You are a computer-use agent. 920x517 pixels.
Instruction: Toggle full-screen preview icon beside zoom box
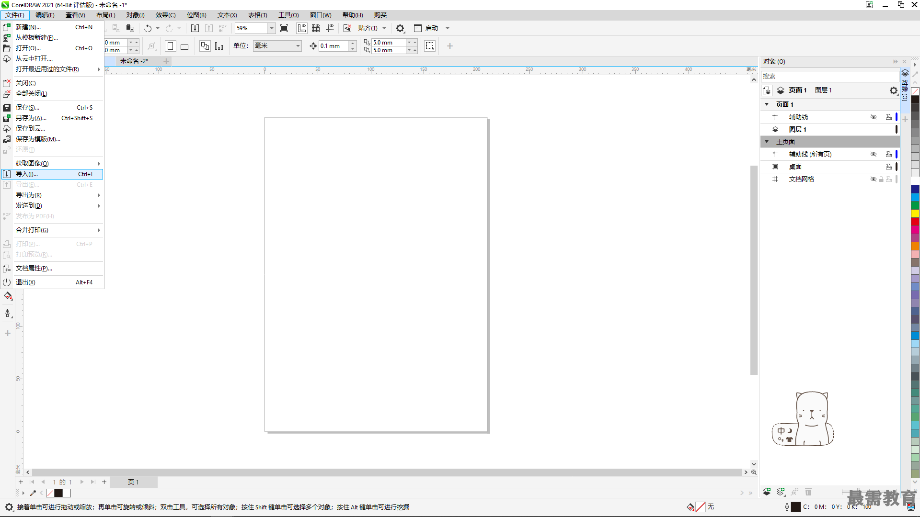click(284, 28)
